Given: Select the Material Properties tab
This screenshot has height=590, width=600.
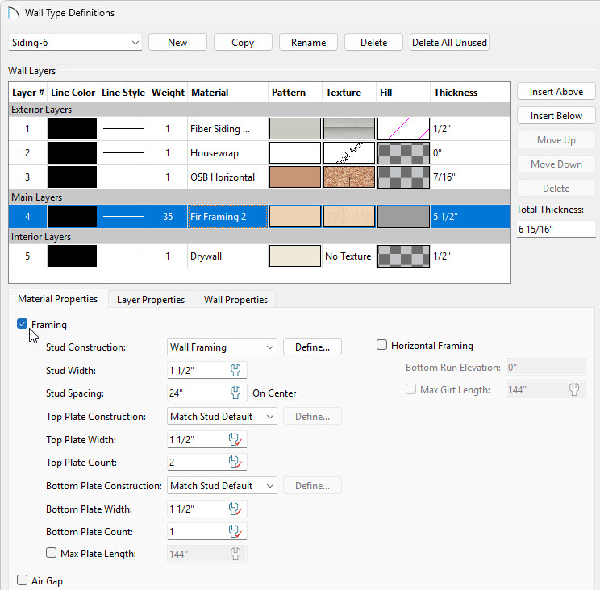Looking at the screenshot, I should 58,299.
